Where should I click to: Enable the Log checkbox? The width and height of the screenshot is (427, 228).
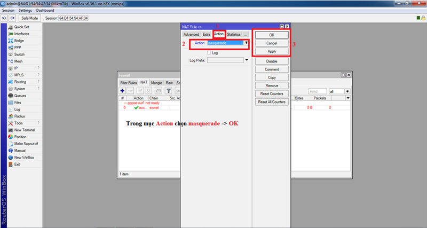(209, 53)
